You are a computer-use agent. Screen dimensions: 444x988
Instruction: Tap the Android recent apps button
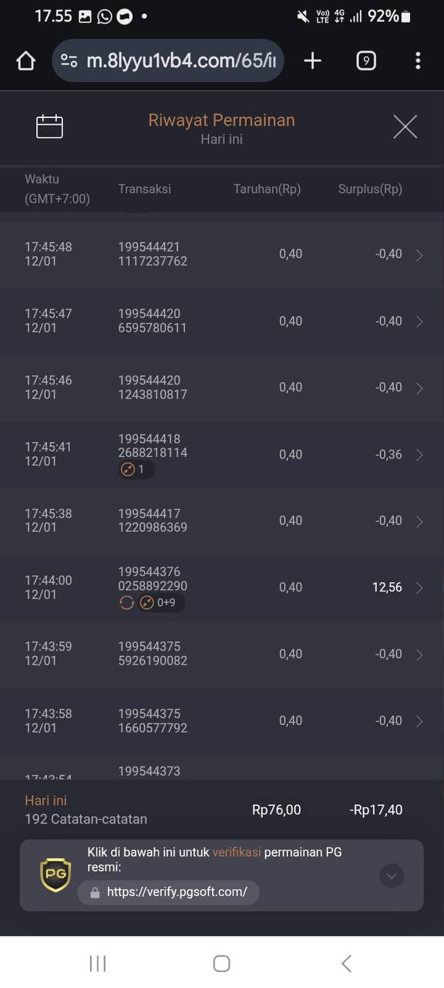point(98,963)
